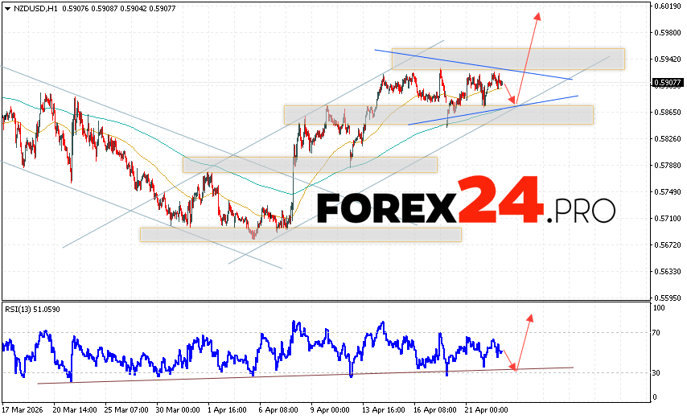Click the brown RSI support trendline
This screenshot has height=419, width=687.
coord(241,376)
